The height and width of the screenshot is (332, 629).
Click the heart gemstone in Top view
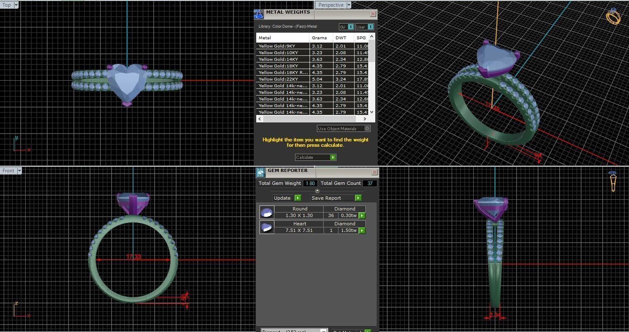click(x=126, y=82)
